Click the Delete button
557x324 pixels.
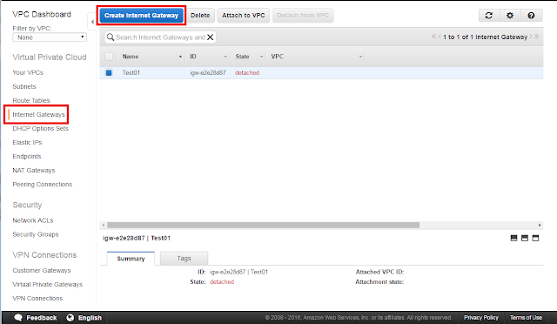click(200, 16)
